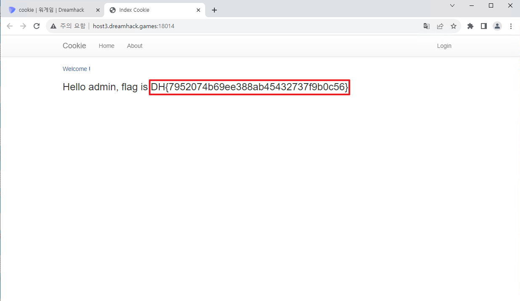Click the Welcome link
Screen dimensions: 520x301
click(75, 69)
